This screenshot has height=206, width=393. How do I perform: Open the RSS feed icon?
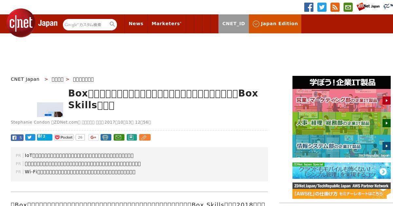(x=335, y=7)
